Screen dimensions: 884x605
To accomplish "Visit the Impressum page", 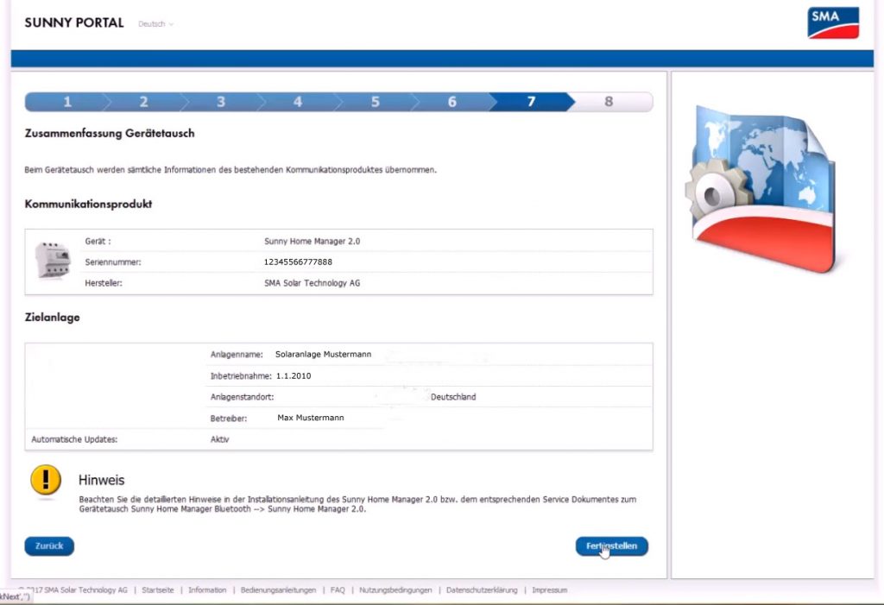I will point(550,589).
